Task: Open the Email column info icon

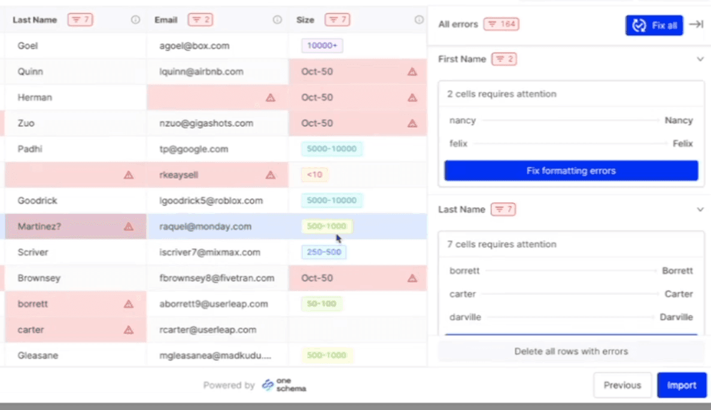Action: pyautogui.click(x=277, y=20)
